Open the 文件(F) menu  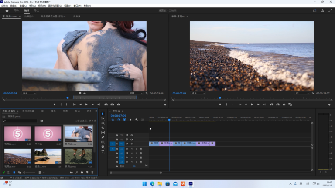click(x=4, y=6)
